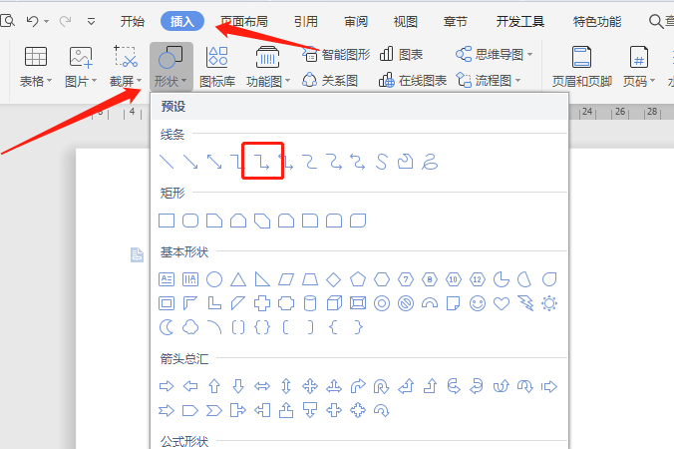
Task: Select the S-shaped curve line tool
Action: (x=382, y=162)
